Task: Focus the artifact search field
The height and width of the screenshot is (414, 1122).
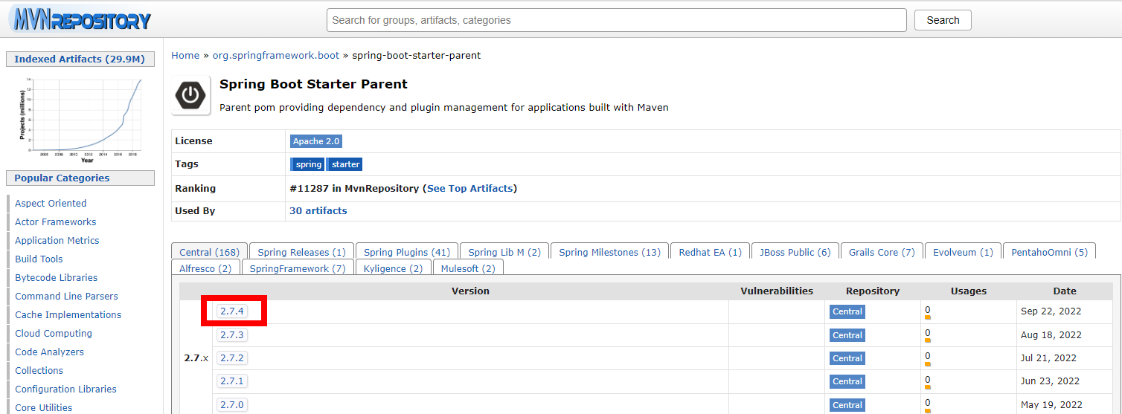Action: pos(616,20)
